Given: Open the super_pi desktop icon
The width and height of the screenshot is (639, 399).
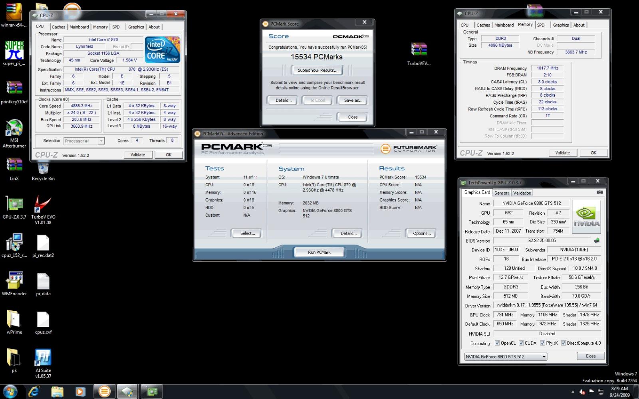Looking at the screenshot, I should 14,53.
